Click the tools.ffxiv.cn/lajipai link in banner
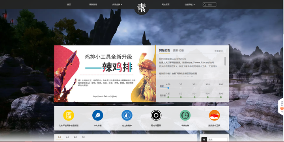Viewport: 284px width, 142px height. tap(105, 96)
